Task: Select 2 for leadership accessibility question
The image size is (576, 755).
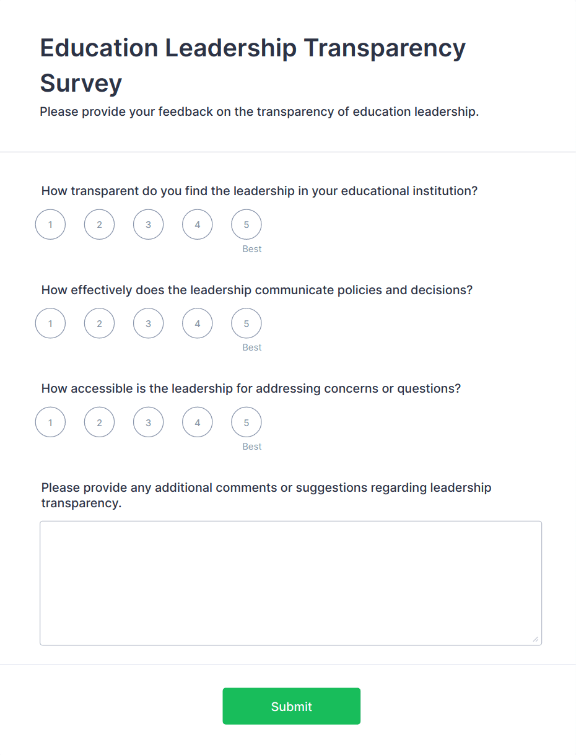Action: tap(99, 422)
